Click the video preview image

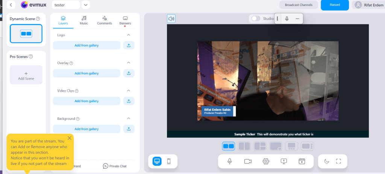[268, 81]
